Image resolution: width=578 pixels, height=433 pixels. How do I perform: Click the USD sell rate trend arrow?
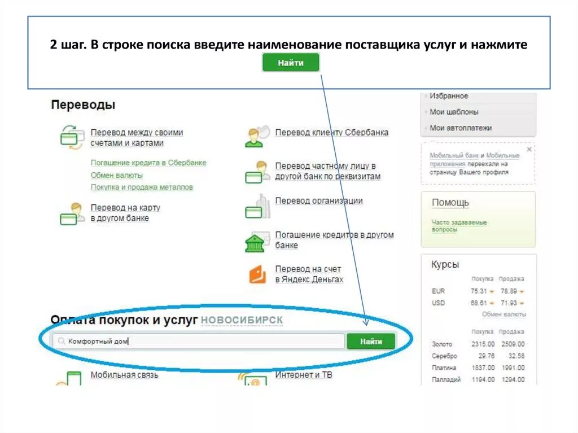coord(522,304)
